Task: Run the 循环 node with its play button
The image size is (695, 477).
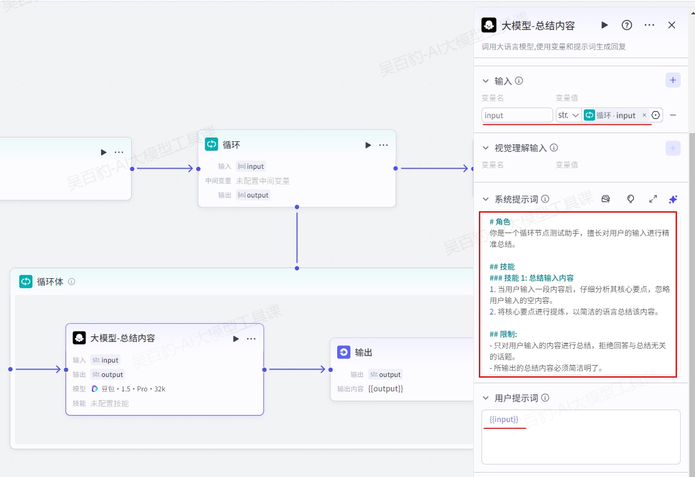Action: click(368, 145)
